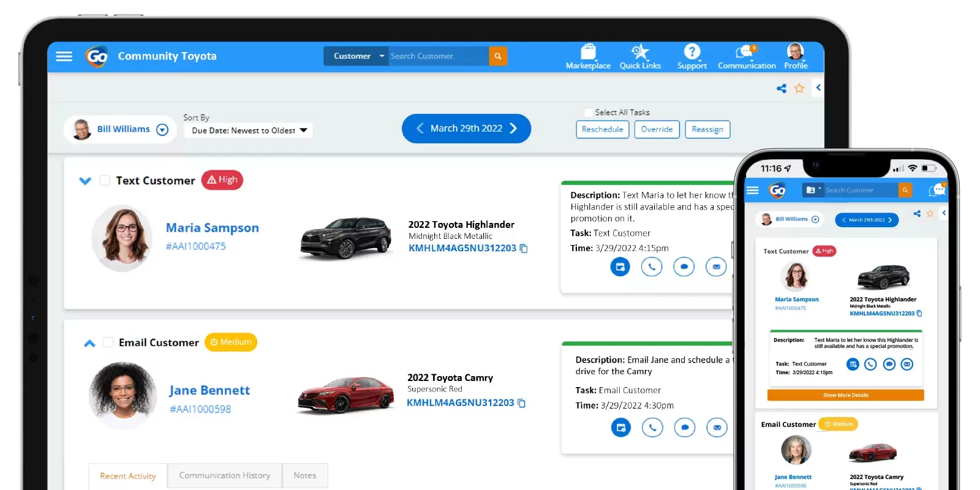Click the phone screen's calendar task icon
This screenshot has height=490, width=980.
point(853,364)
